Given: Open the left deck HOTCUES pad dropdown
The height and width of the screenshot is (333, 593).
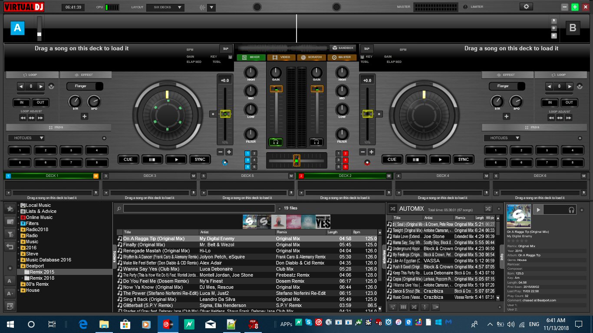Looking at the screenshot, I should pyautogui.click(x=26, y=138).
